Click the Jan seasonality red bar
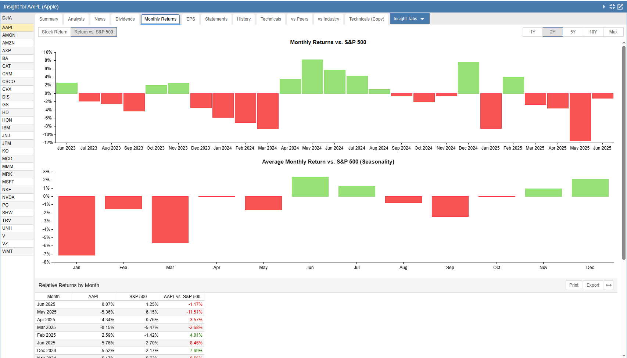This screenshot has width=627, height=358. tap(77, 226)
